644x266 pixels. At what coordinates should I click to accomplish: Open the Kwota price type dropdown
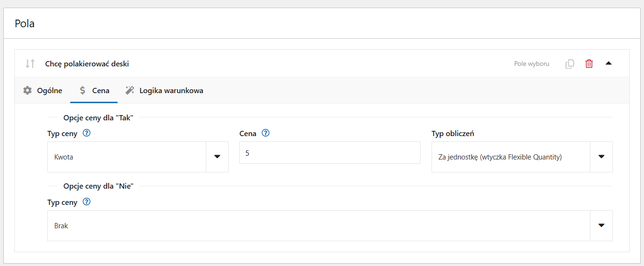click(138, 157)
